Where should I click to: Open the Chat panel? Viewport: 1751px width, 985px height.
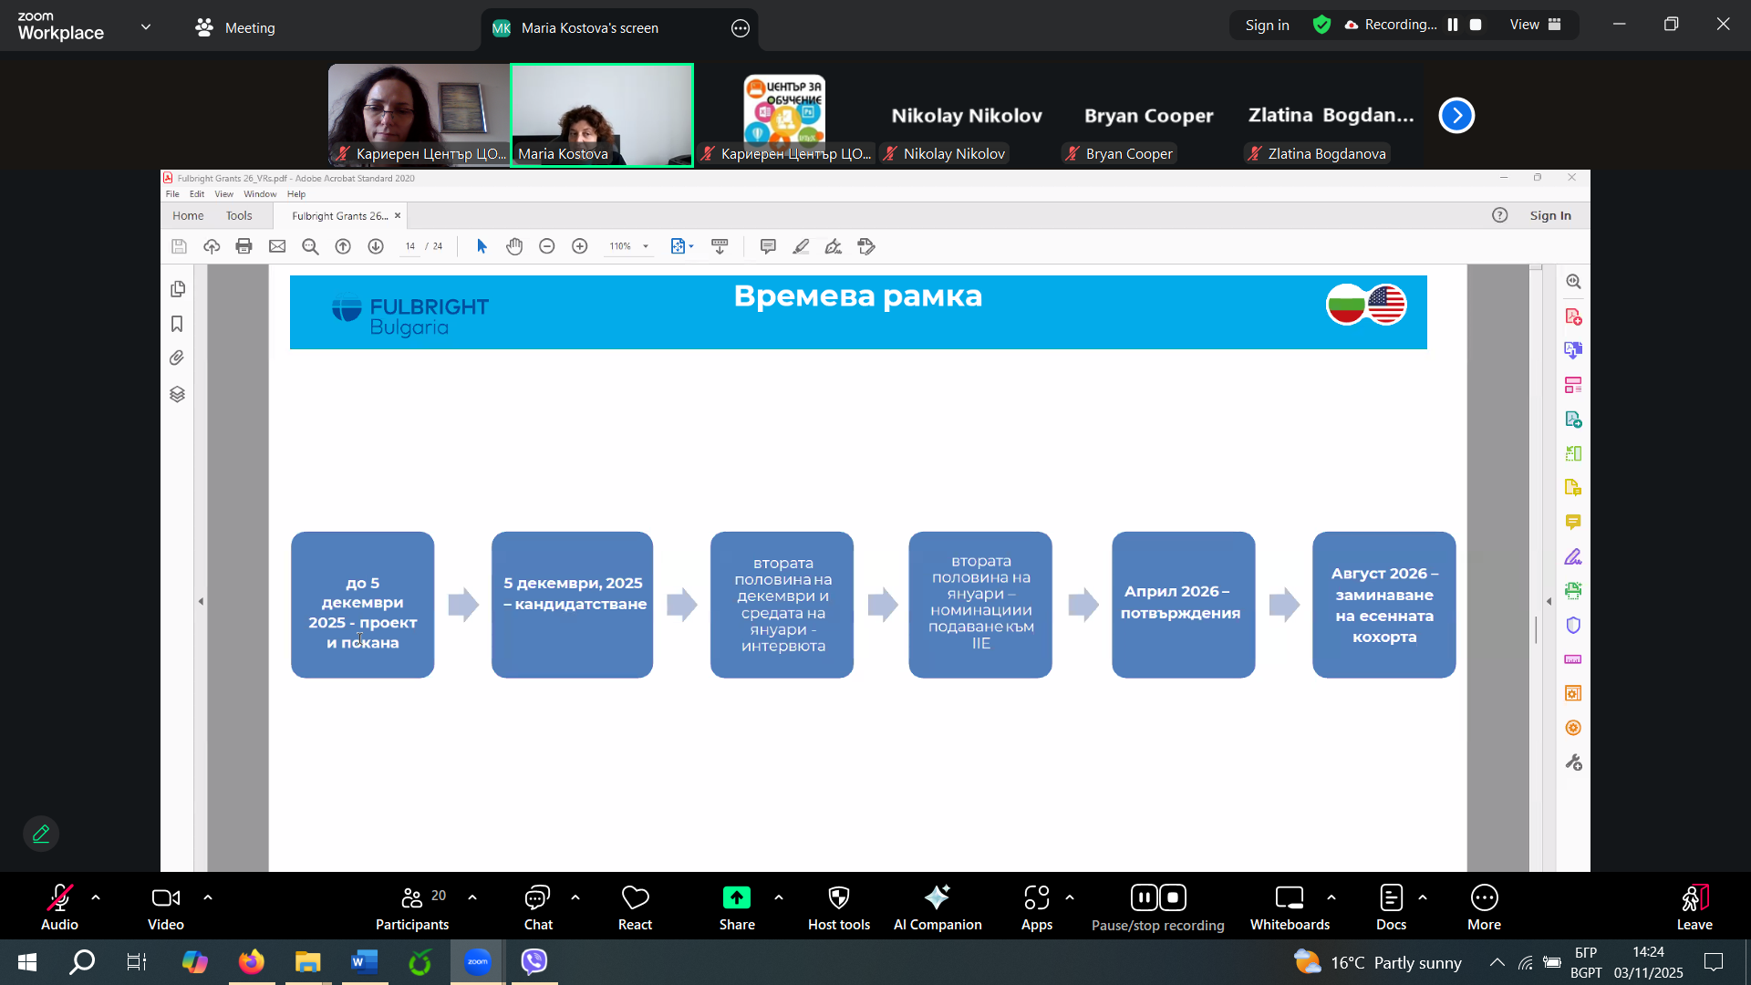538,907
